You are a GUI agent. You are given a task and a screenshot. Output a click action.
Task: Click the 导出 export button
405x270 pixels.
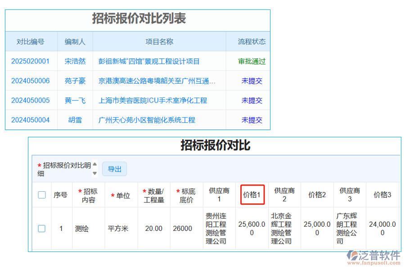click(114, 169)
